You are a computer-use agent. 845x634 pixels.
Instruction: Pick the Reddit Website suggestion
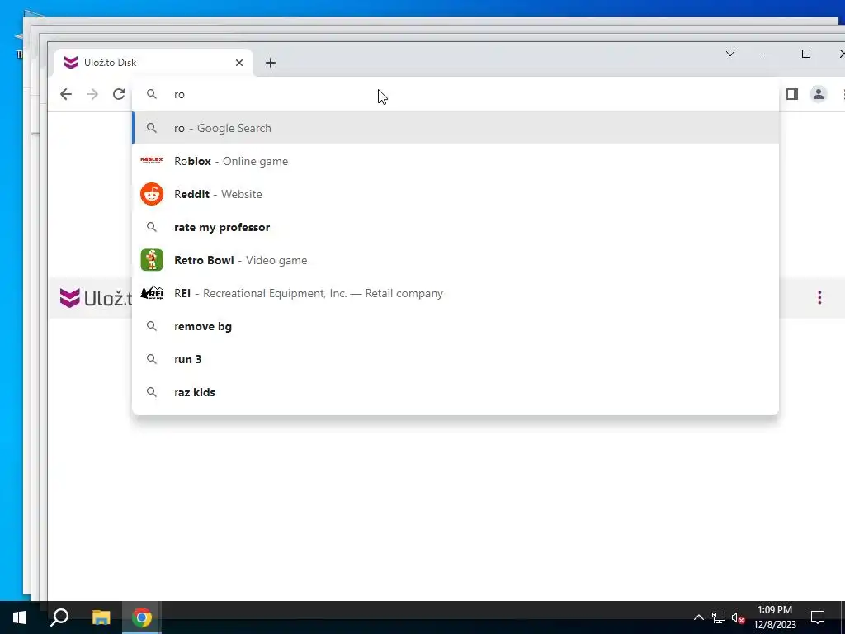[456, 194]
